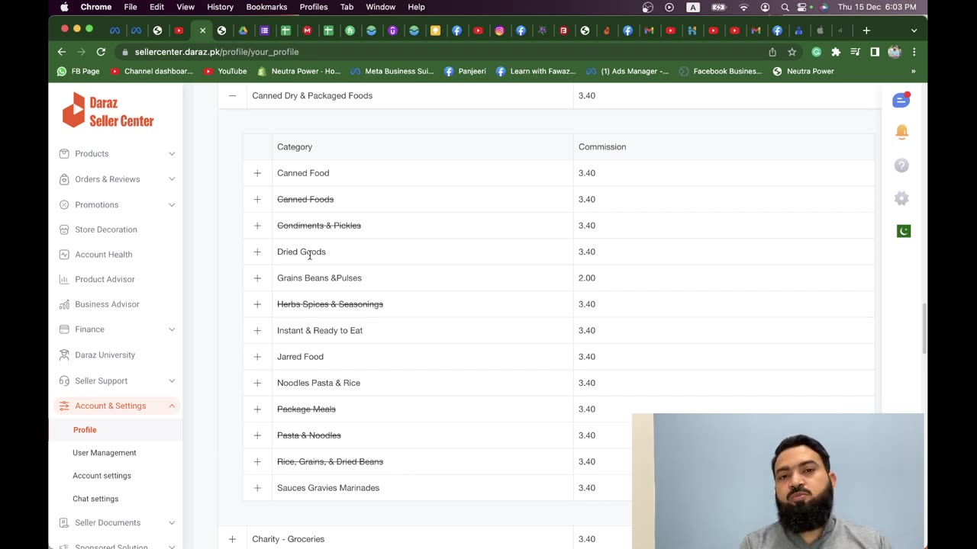Viewport: 977px width, 549px height.
Task: Click the Product Advisor icon
Action: [64, 279]
